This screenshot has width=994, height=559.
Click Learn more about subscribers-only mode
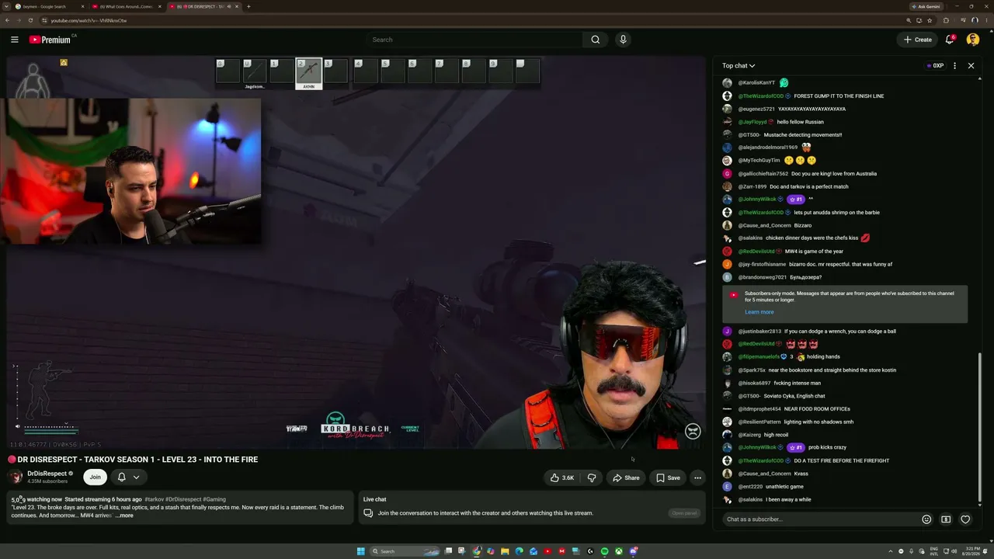[x=759, y=312]
